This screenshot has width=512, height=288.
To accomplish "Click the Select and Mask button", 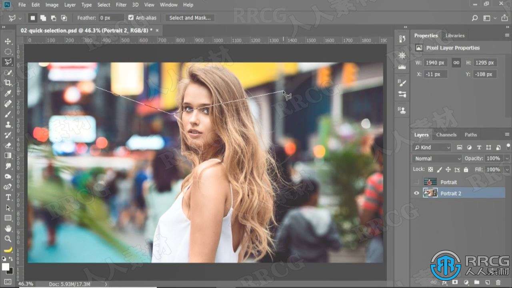I will click(x=190, y=18).
